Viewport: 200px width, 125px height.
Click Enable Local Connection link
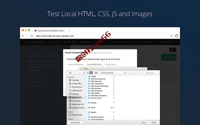tap(123, 42)
